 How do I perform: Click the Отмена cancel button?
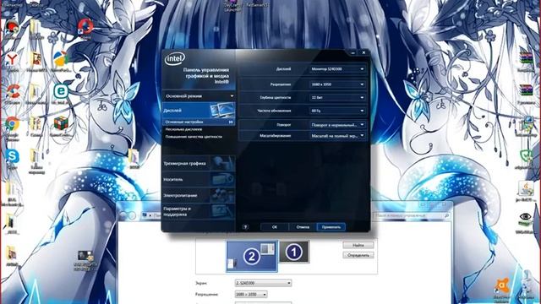303,227
